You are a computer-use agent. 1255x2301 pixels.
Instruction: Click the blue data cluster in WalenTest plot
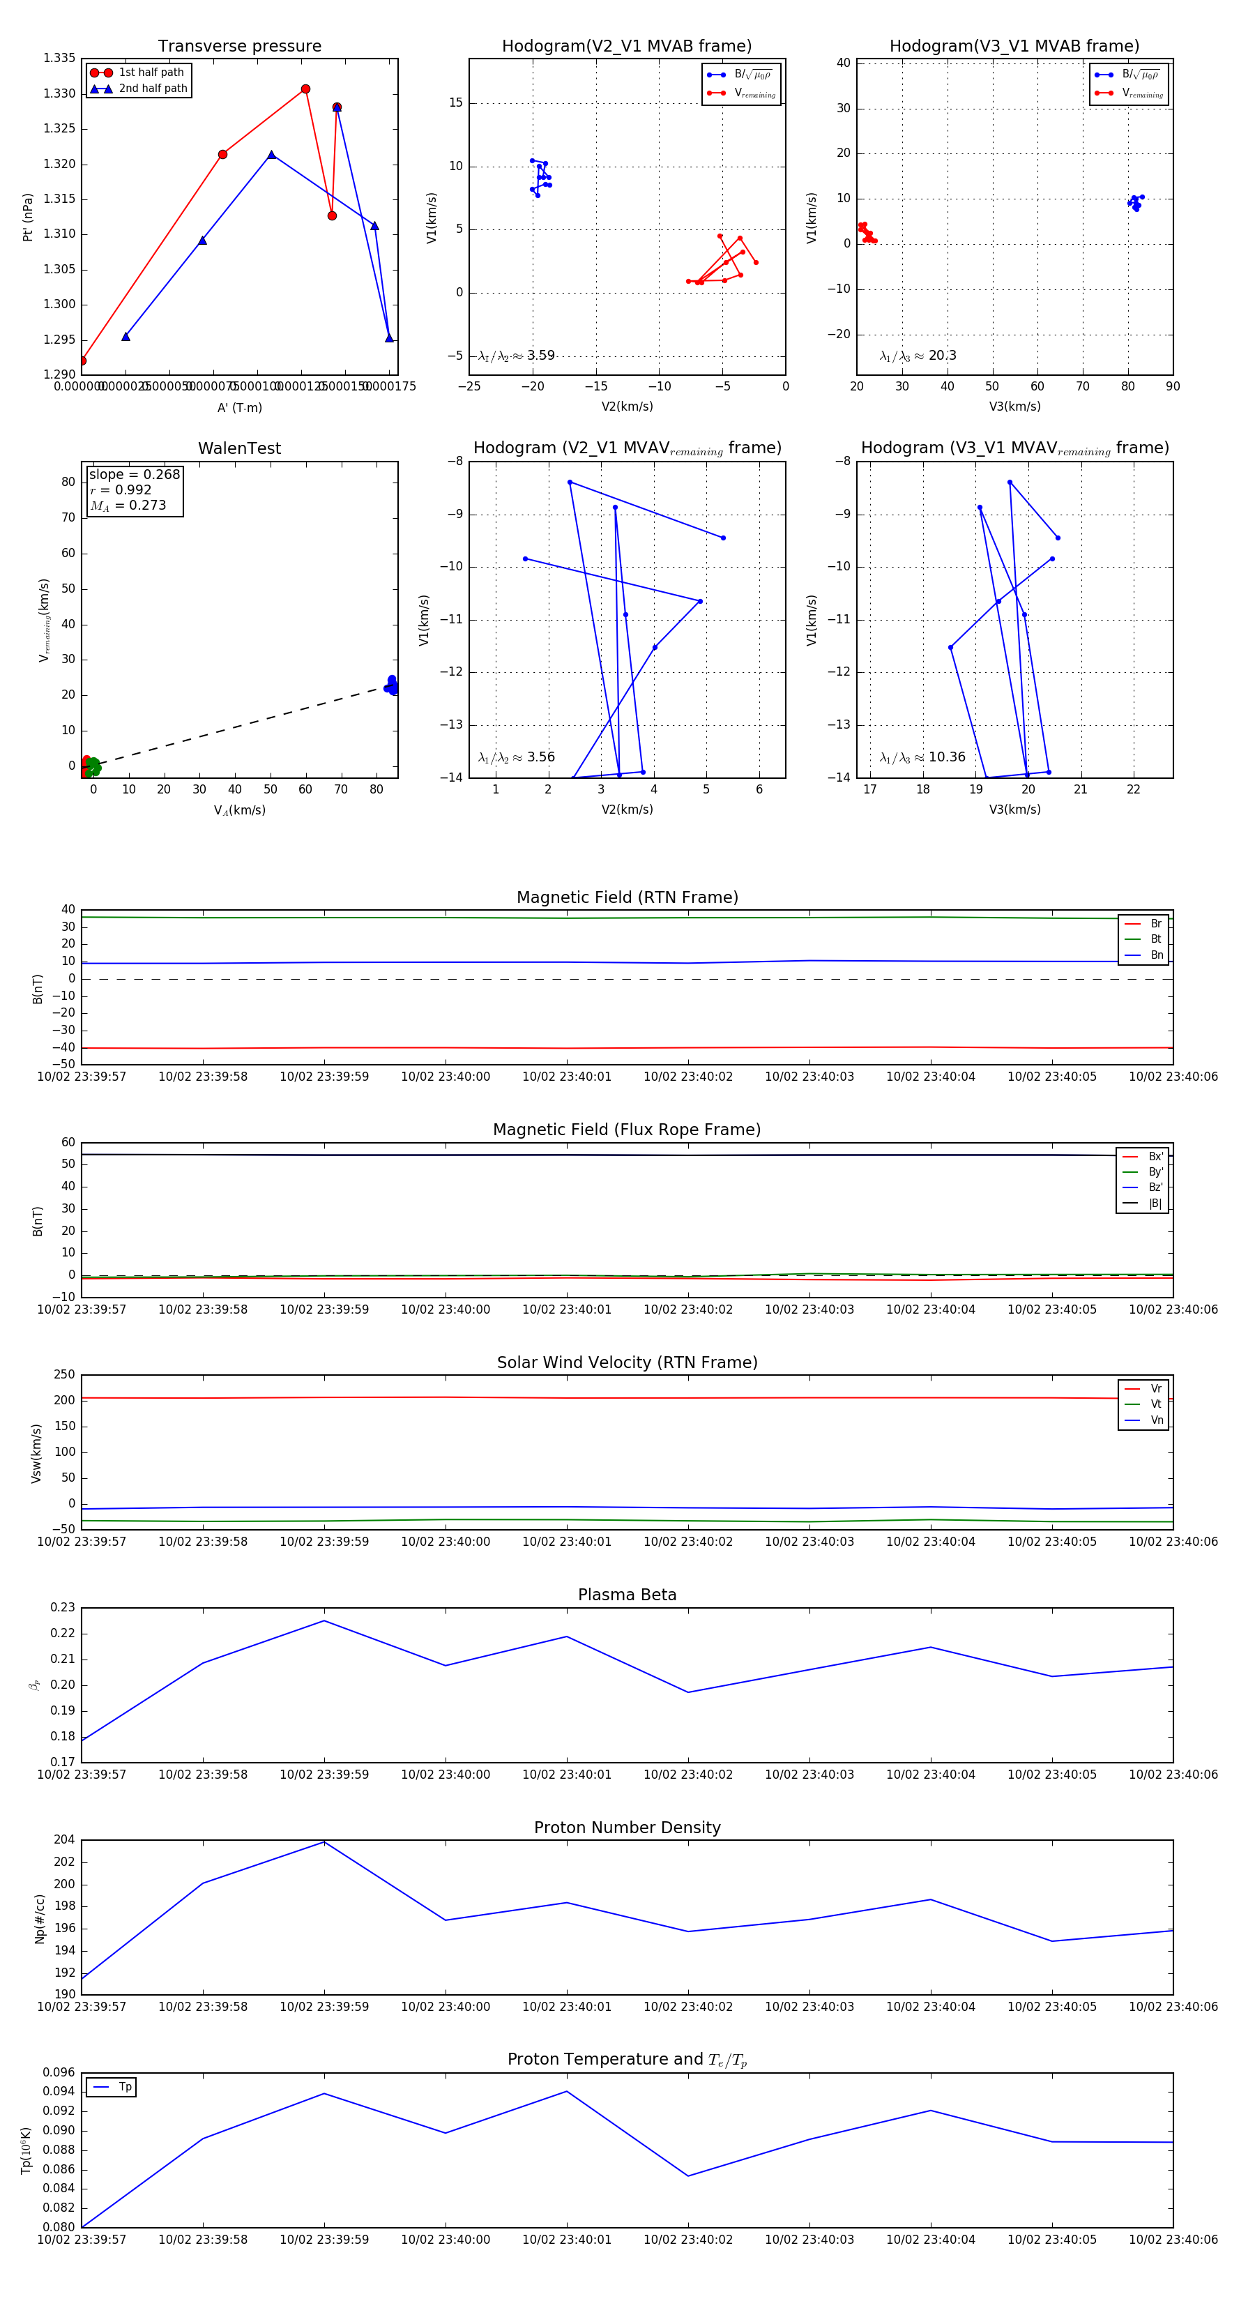[x=391, y=685]
